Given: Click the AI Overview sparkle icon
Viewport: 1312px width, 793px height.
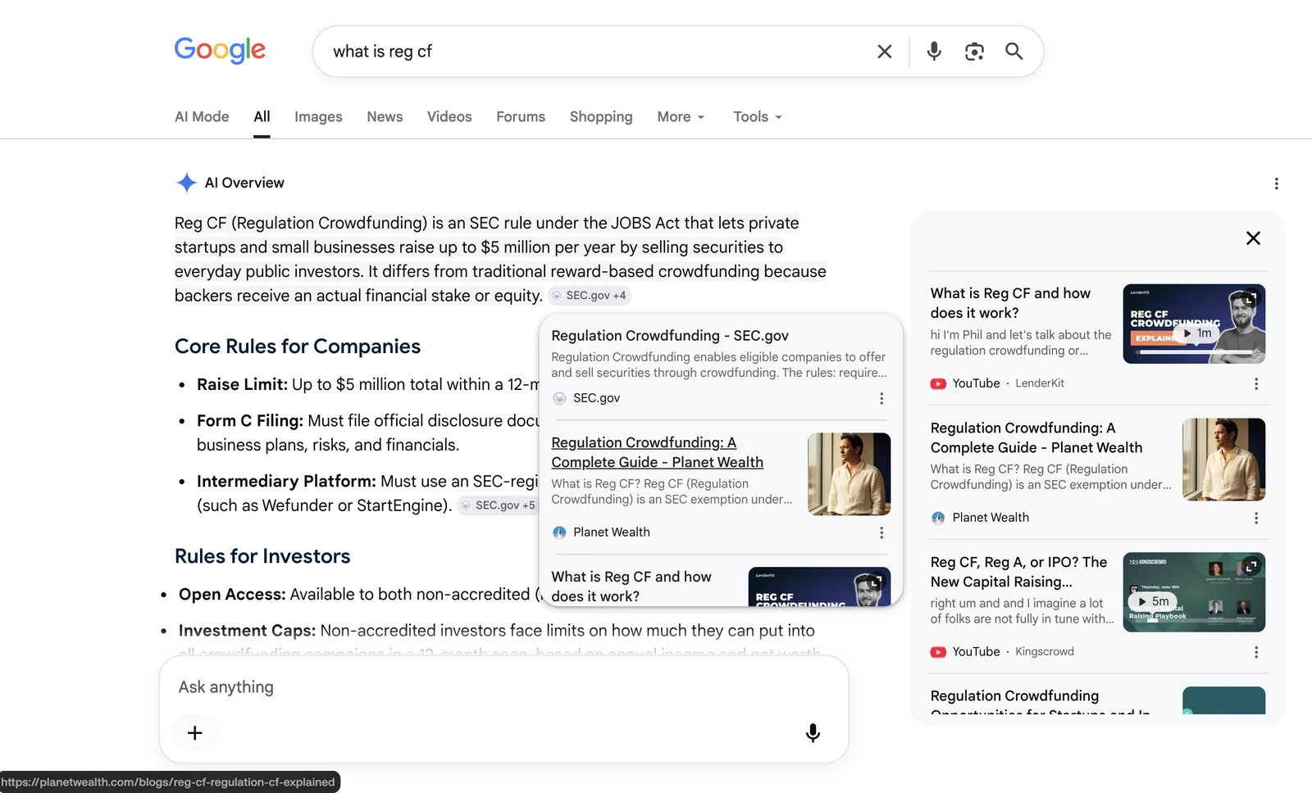Looking at the screenshot, I should tap(187, 183).
